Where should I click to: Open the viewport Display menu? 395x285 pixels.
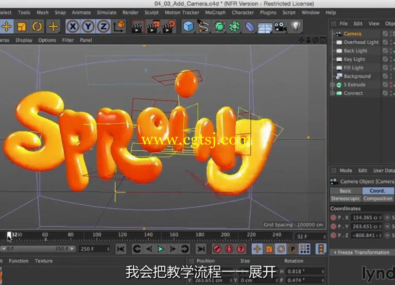click(24, 40)
